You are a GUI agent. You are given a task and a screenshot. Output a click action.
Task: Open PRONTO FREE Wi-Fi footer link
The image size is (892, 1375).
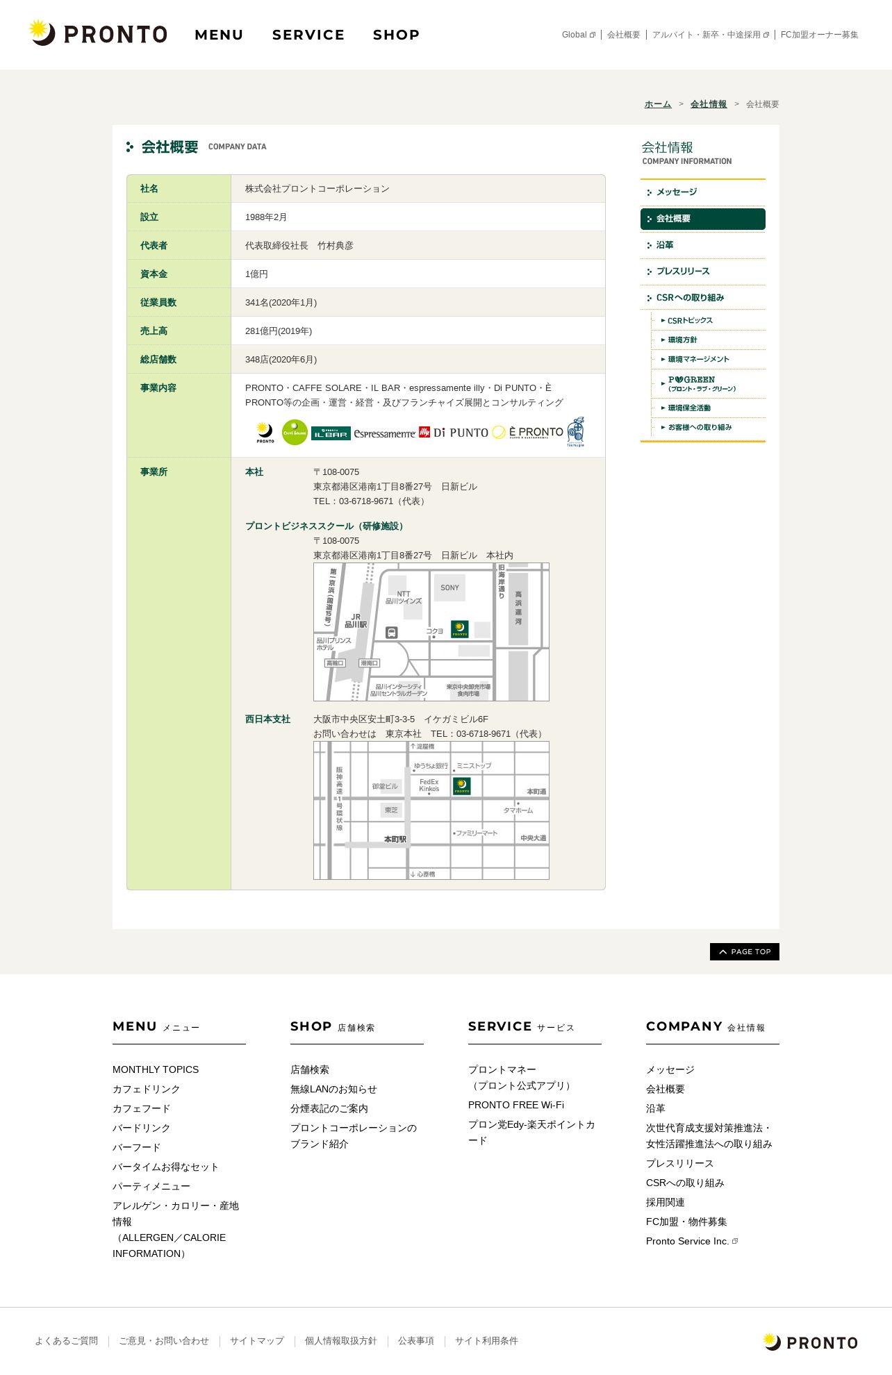(516, 1105)
